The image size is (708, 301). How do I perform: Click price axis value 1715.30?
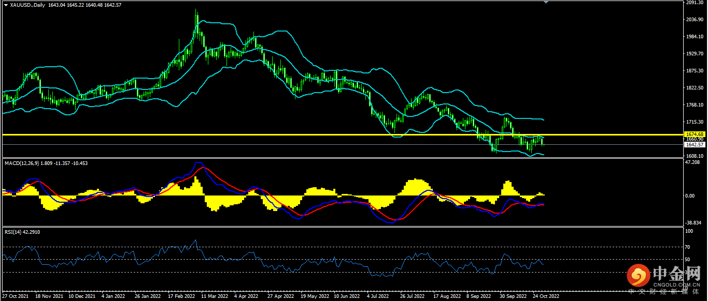click(693, 122)
